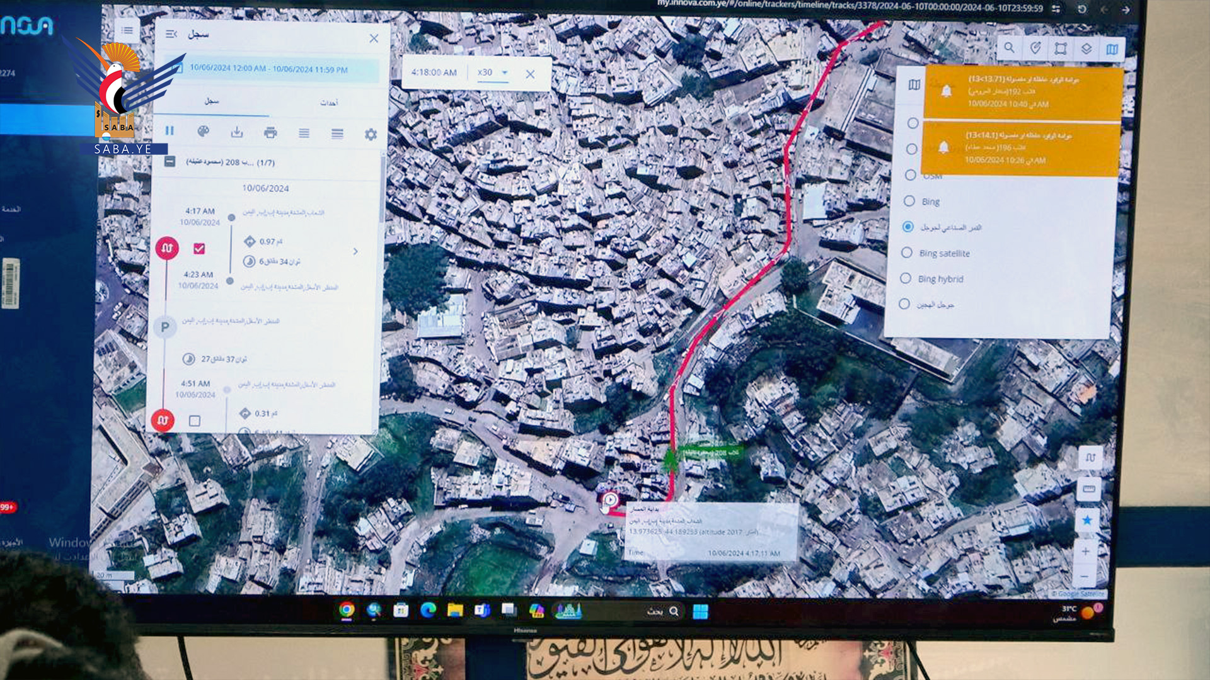Open the x30 playback speed dropdown
This screenshot has width=1210, height=680.
tap(493, 72)
